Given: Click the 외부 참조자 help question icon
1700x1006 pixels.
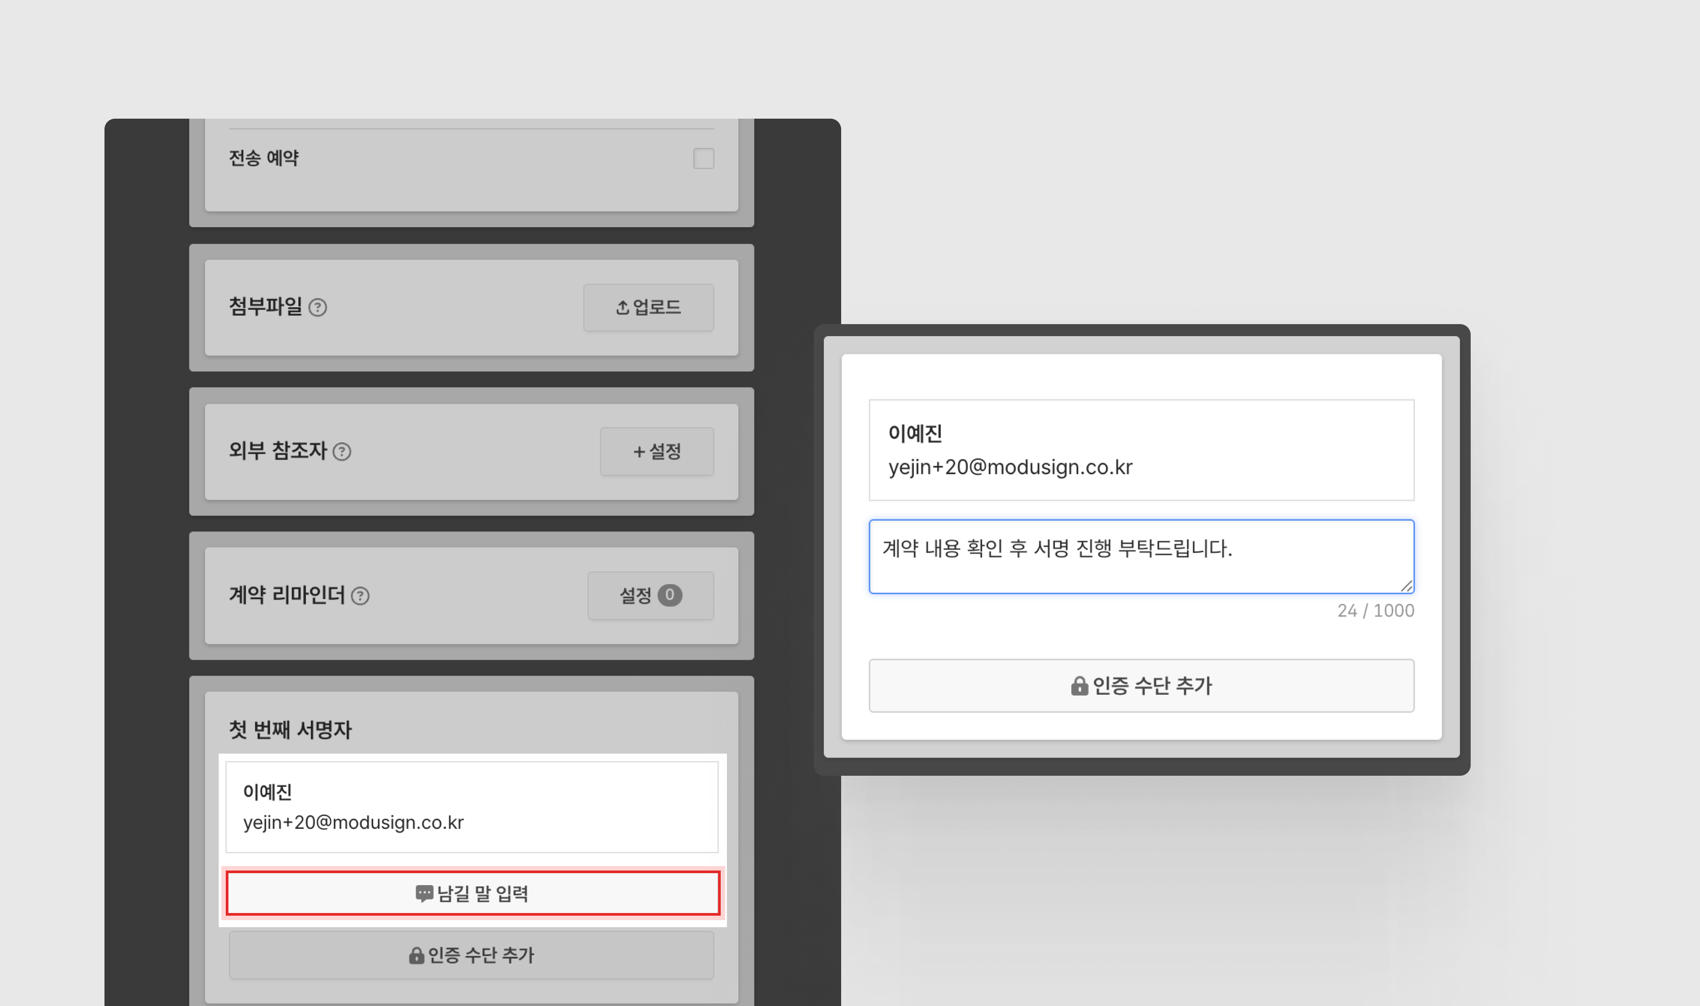Looking at the screenshot, I should 342,452.
